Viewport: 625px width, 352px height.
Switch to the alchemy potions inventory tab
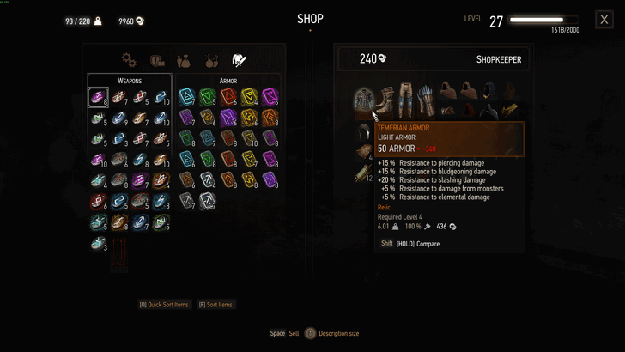pos(211,61)
